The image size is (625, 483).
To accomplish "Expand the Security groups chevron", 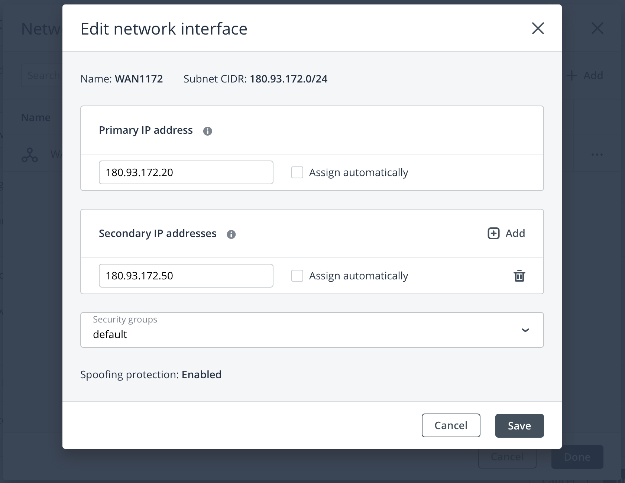I will [x=525, y=330].
